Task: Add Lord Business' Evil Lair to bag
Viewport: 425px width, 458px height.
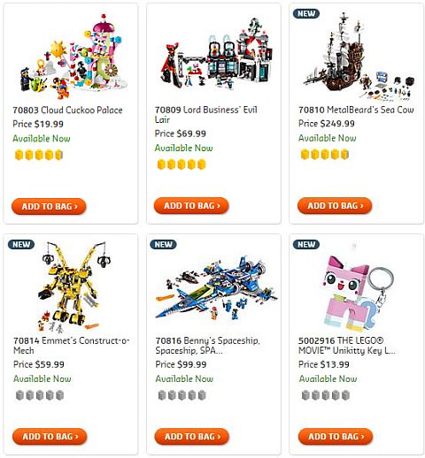Action: coord(191,206)
